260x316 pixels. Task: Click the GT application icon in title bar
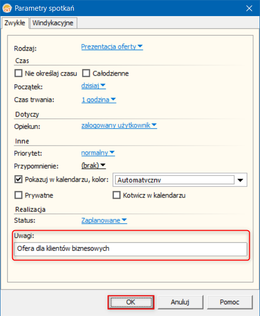point(7,8)
